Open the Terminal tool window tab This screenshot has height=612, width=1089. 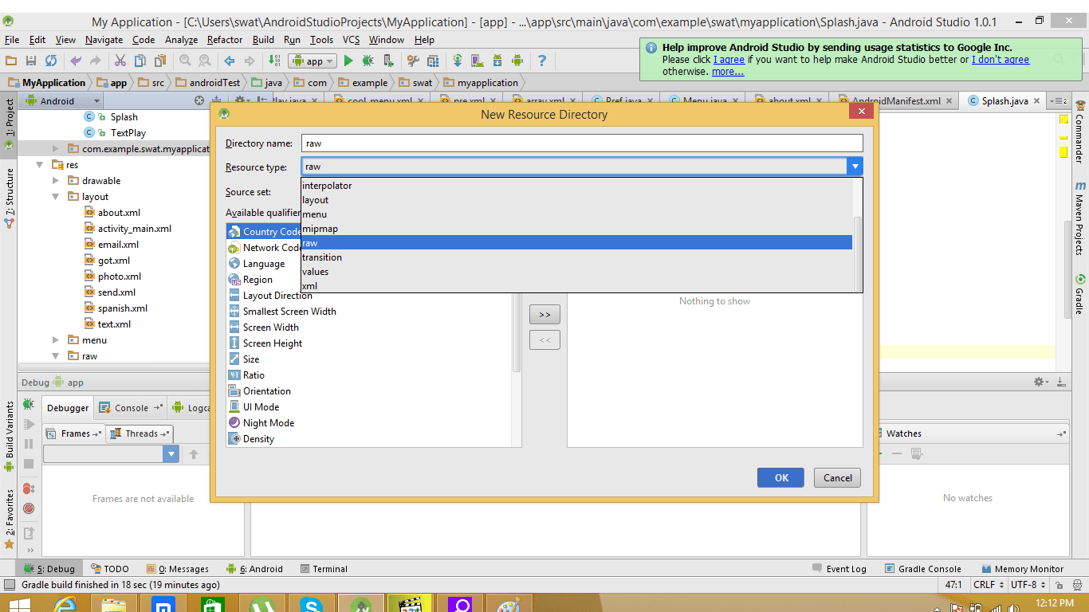[324, 569]
